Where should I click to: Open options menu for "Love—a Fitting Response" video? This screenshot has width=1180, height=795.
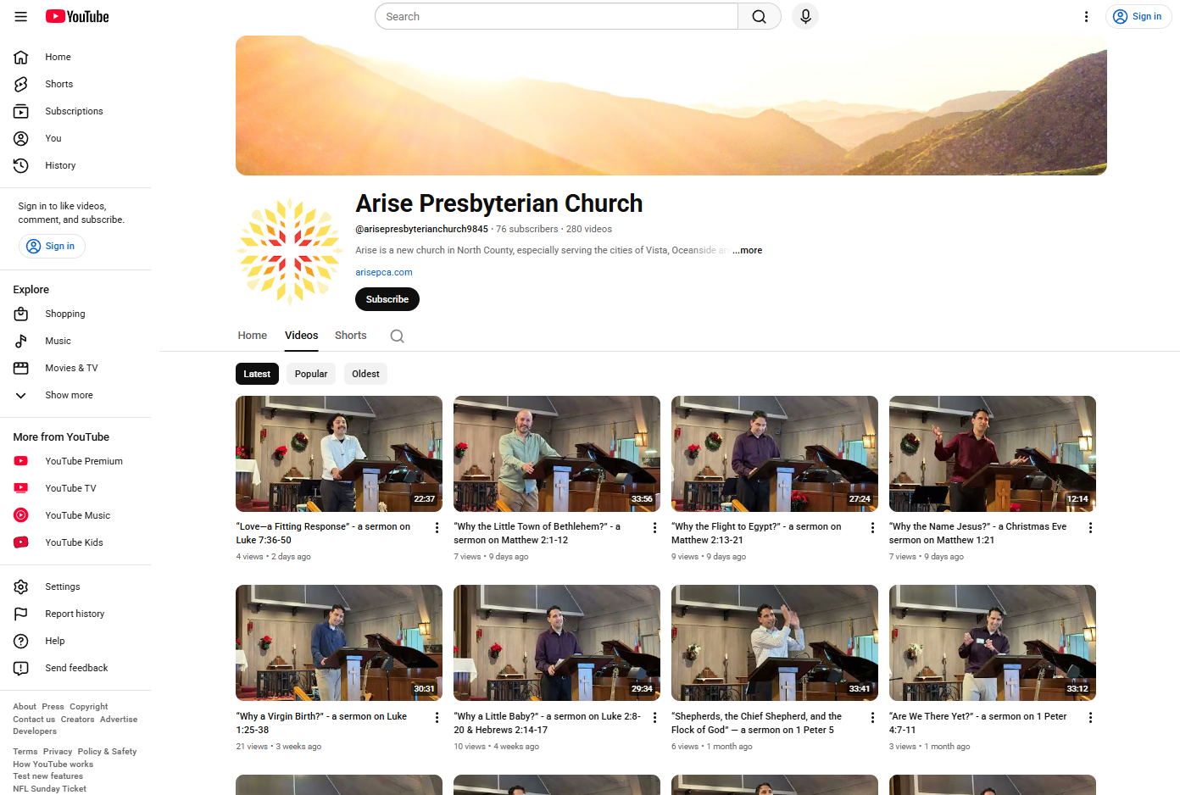pos(437,528)
